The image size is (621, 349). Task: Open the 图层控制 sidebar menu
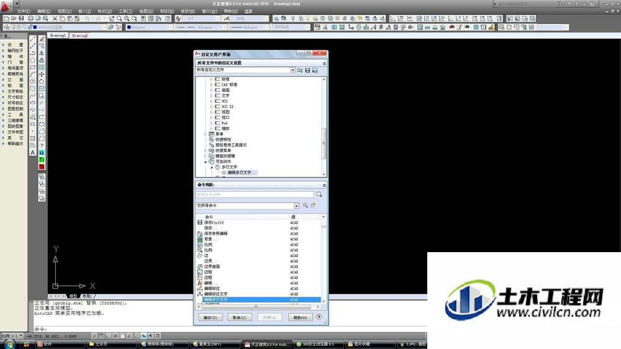15,109
